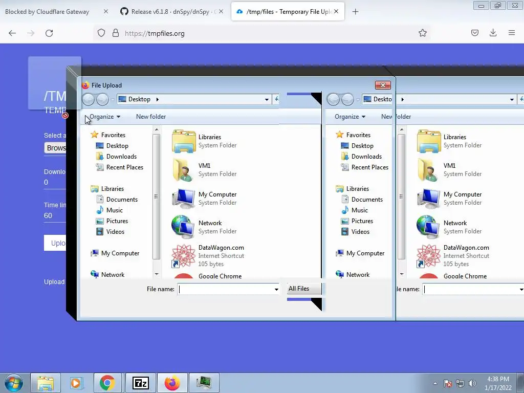This screenshot has height=393, width=524.
Task: Click left dialog sidebar scrollbar down arrow
Action: point(157,274)
